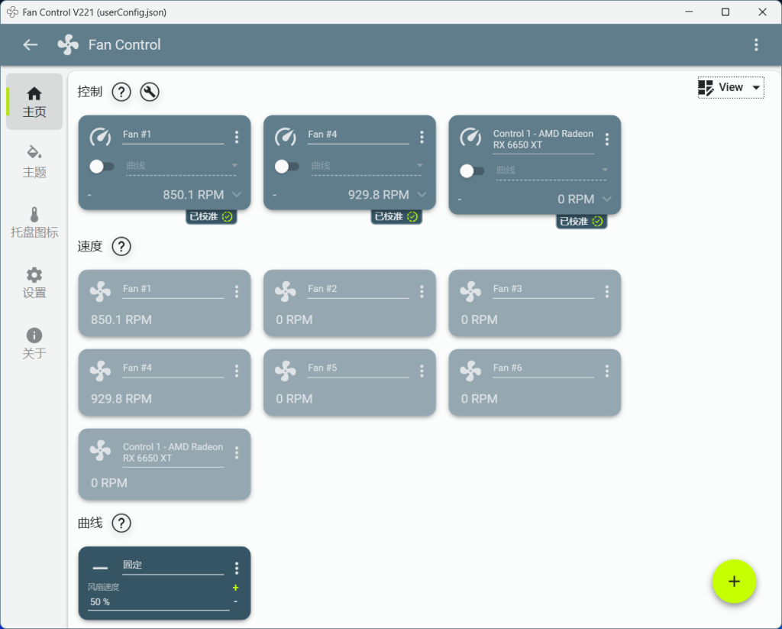Open three-dot menu on Fan #4 control card
The height and width of the screenshot is (629, 782).
point(422,137)
